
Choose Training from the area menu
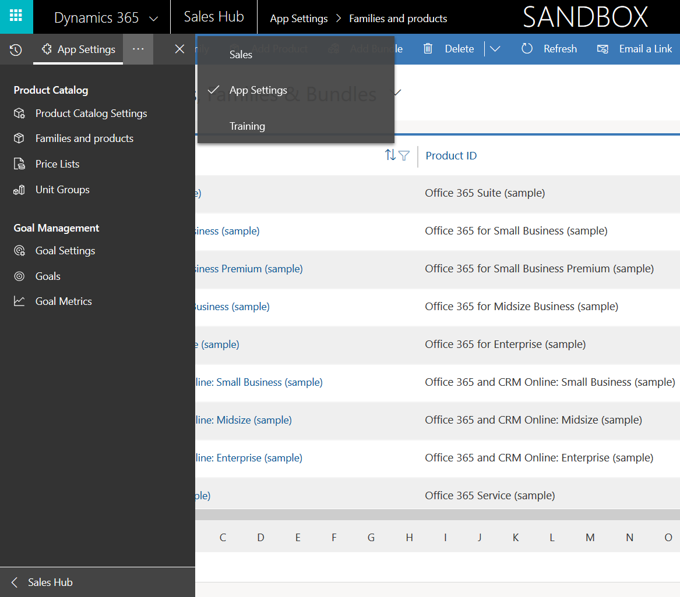click(x=296, y=126)
